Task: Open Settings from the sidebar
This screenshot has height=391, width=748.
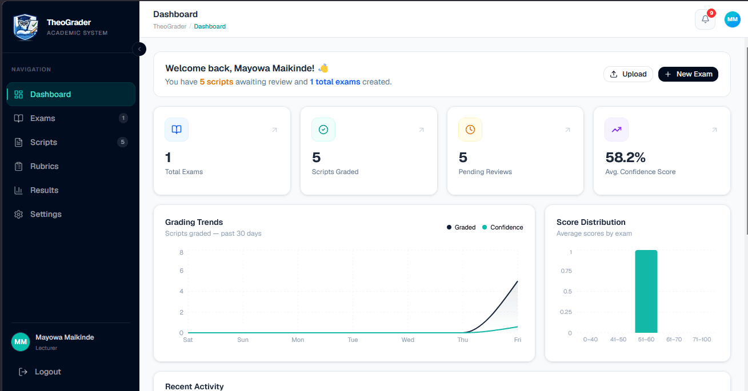Action: 71,214
